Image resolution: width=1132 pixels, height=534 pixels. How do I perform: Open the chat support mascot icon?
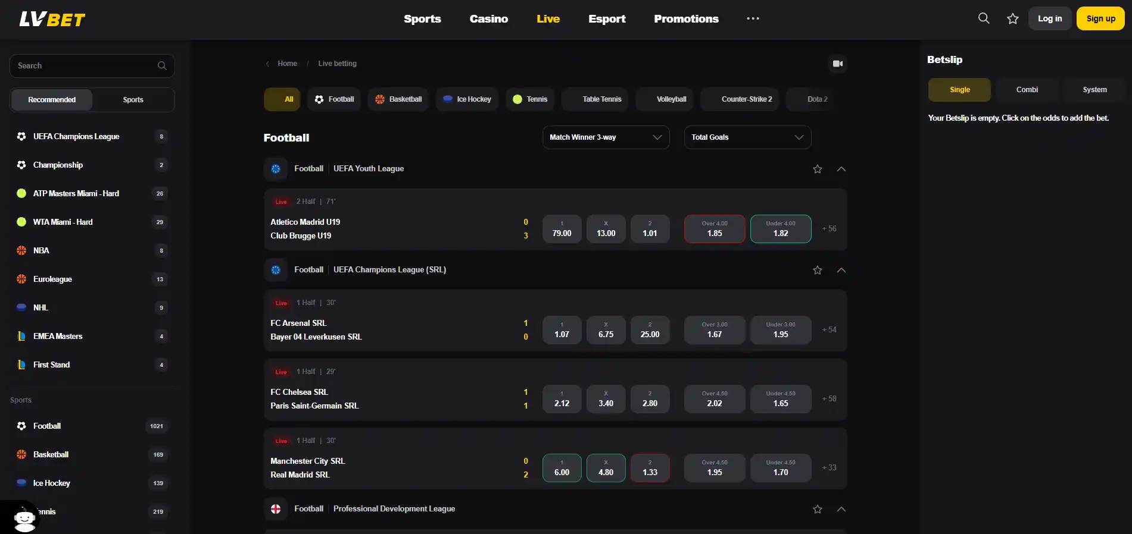24,519
